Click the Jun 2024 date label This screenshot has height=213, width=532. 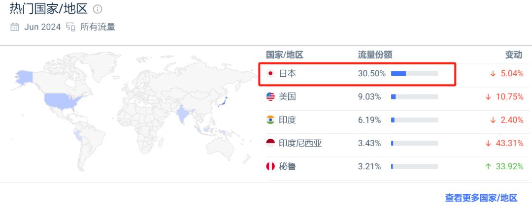(x=42, y=27)
